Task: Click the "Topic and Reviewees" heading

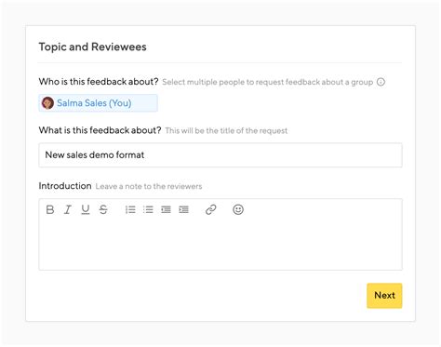Action: point(92,47)
